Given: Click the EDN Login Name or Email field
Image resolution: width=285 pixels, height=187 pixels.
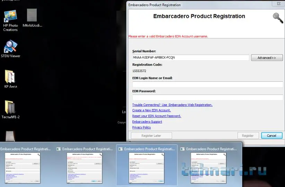Looking at the screenshot, I should 208,84.
